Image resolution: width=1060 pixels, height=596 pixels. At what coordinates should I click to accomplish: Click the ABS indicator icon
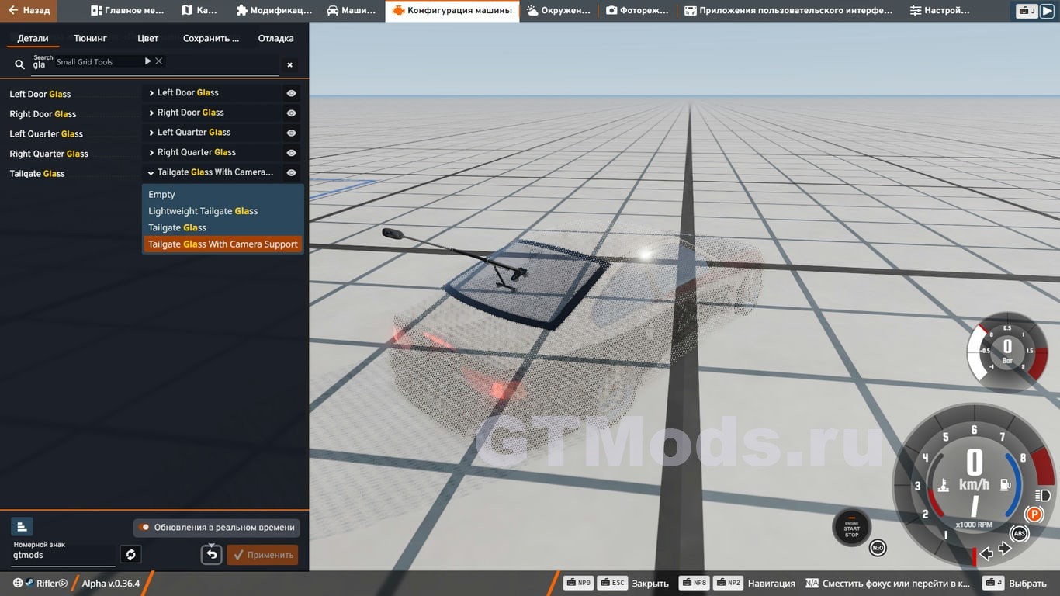pos(1020,533)
